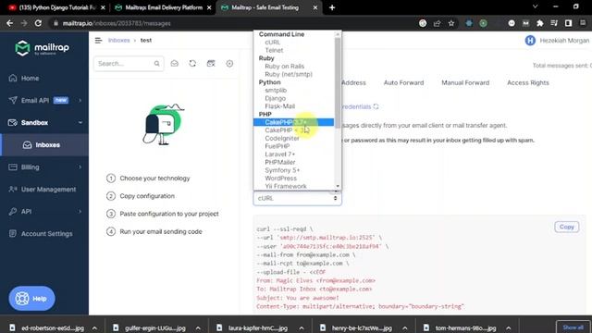This screenshot has width=592, height=333.
Task: Switch to the Access Rights tab
Action: 528,82
